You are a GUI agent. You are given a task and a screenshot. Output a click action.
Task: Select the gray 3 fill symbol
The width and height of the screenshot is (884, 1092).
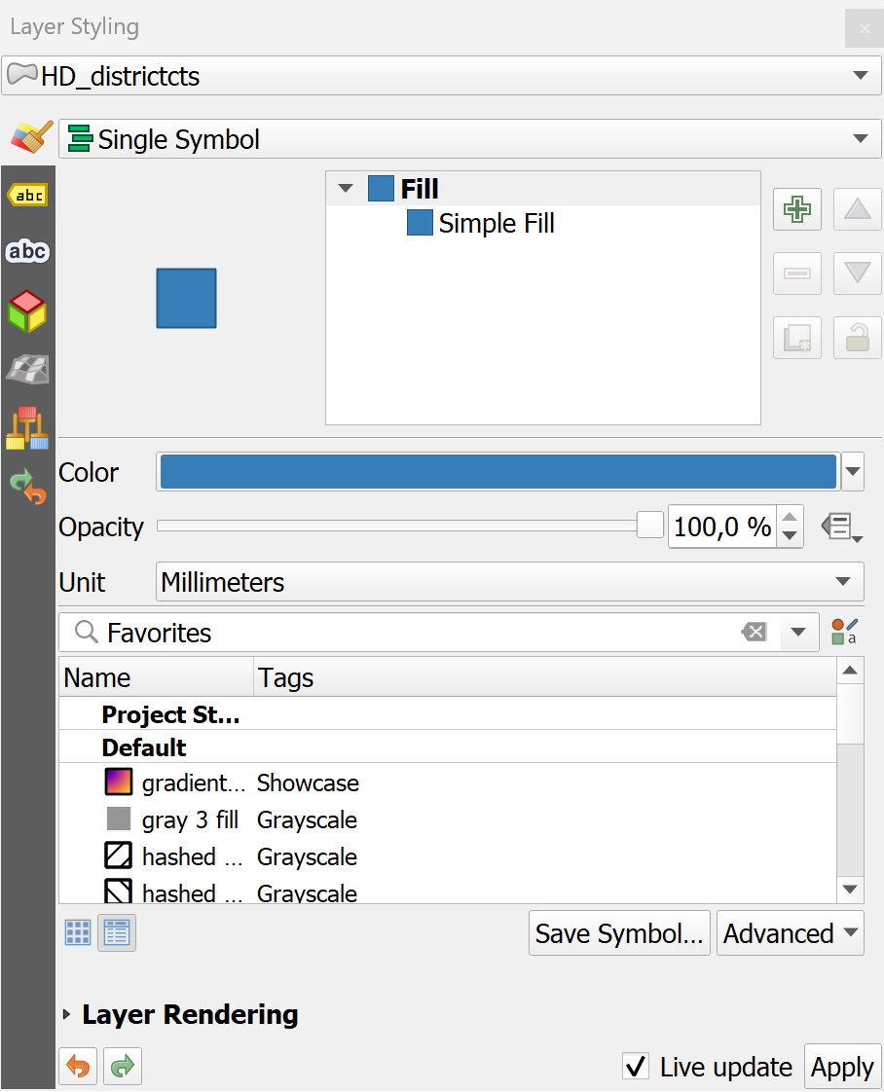click(190, 819)
